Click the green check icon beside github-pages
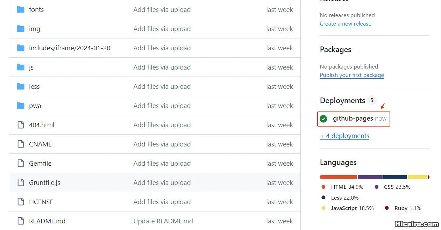This screenshot has height=230, width=441. click(x=323, y=119)
